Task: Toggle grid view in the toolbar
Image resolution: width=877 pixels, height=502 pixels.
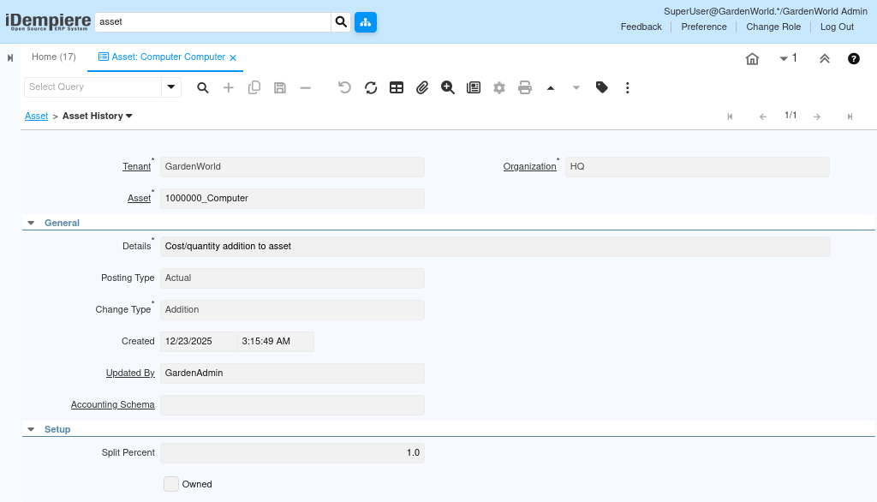Action: 397,87
